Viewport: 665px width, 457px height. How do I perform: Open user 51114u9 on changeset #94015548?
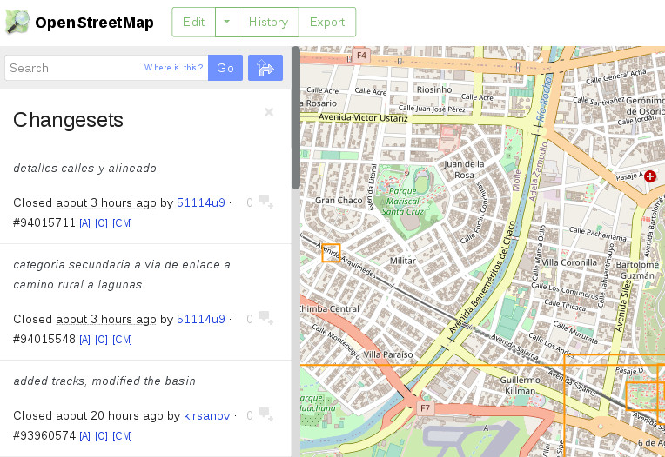coord(200,319)
